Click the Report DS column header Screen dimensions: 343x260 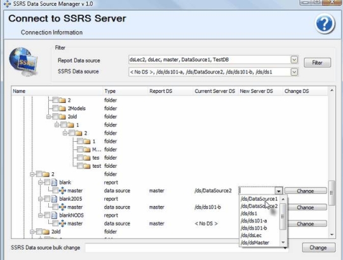coord(170,91)
